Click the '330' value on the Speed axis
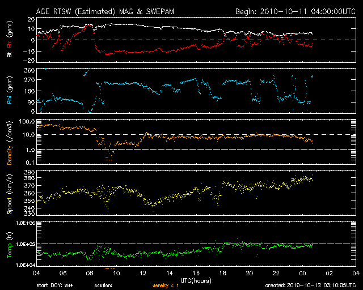 (x=29, y=214)
